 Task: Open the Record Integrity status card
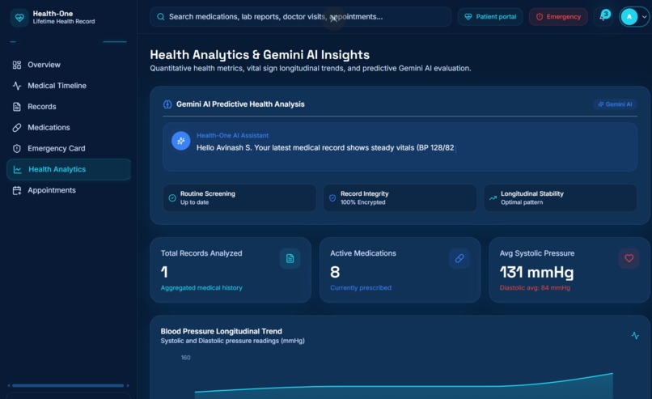(x=400, y=198)
